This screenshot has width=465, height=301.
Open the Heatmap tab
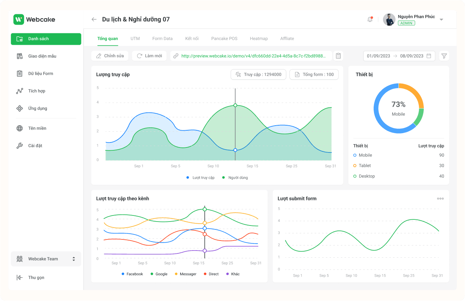point(259,38)
